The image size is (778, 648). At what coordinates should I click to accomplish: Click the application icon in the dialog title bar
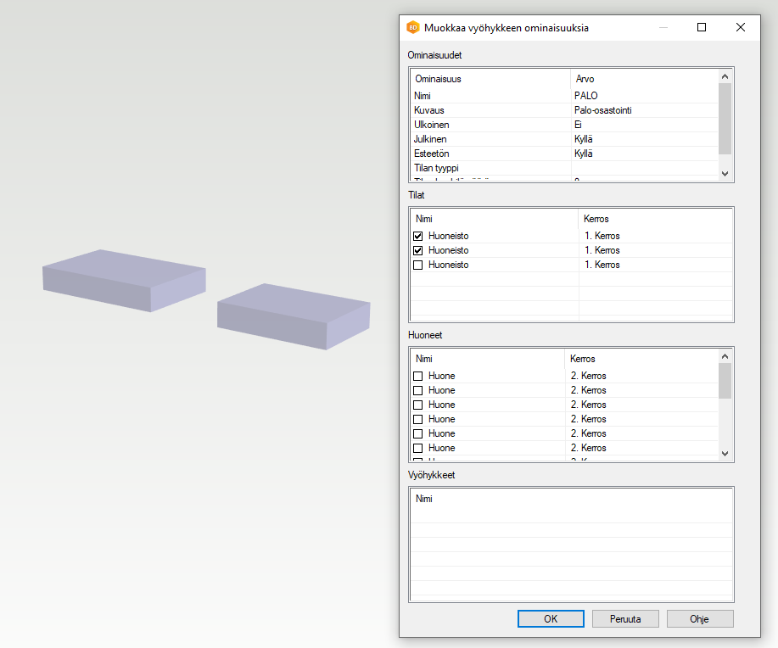pos(413,27)
